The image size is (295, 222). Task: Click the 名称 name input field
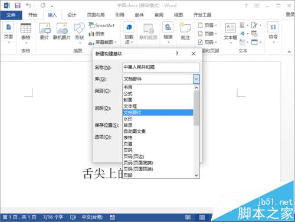click(x=161, y=67)
